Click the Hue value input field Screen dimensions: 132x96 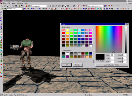click(x=112, y=55)
